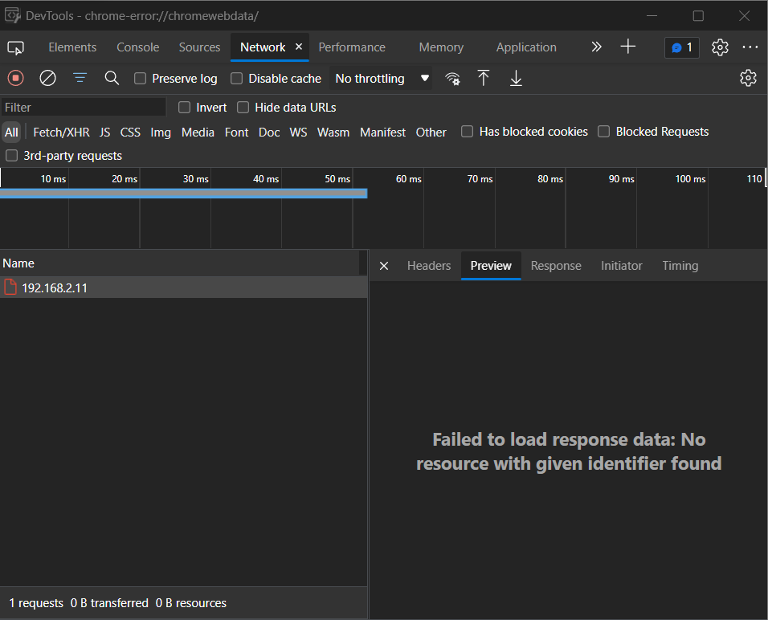Check the Invert filter checkbox

click(184, 108)
